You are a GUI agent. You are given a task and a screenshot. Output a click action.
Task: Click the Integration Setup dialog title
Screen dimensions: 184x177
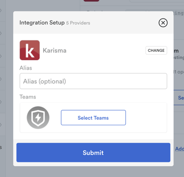pyautogui.click(x=42, y=23)
